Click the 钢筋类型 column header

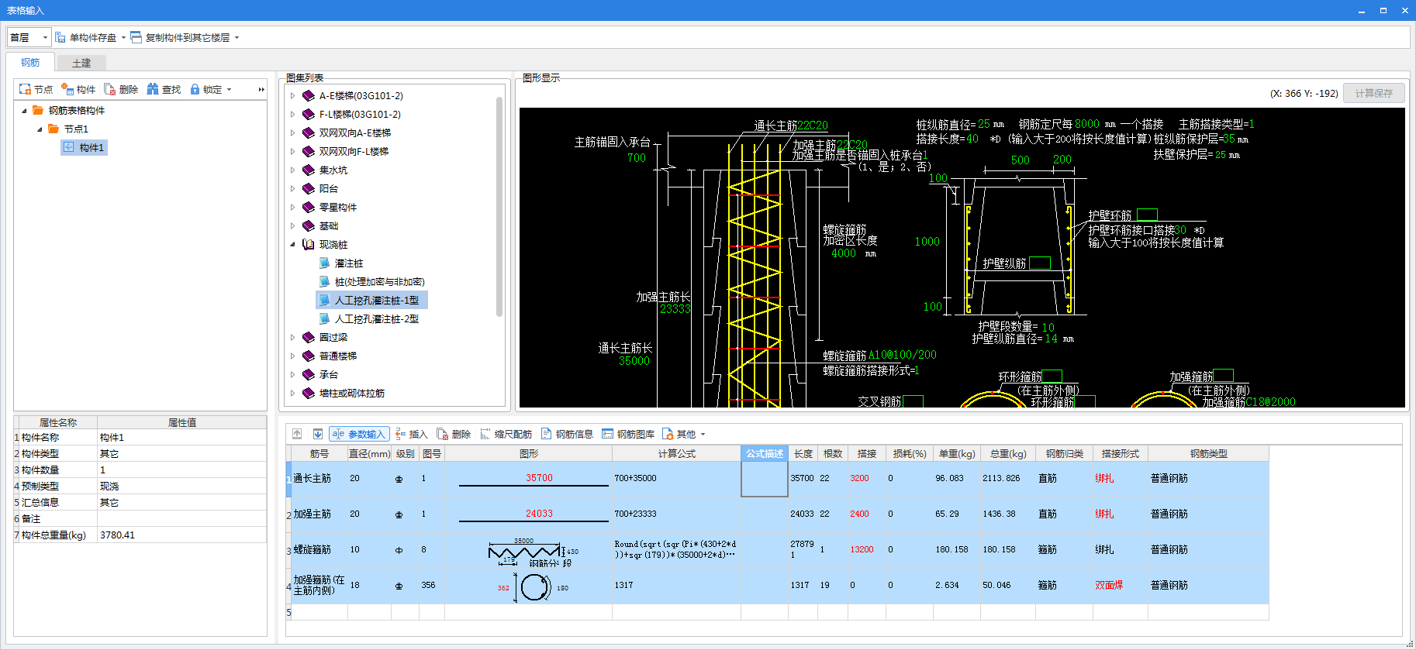[x=1208, y=453]
